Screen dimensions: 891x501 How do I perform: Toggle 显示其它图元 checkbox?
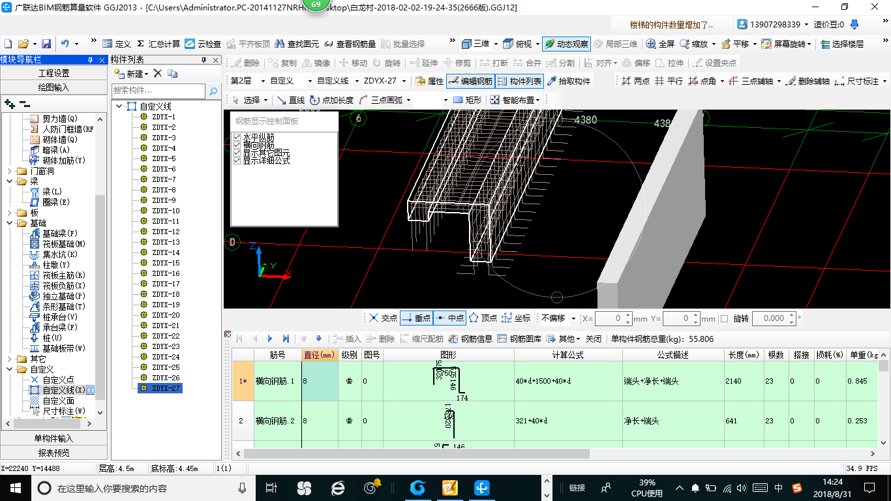pos(237,153)
